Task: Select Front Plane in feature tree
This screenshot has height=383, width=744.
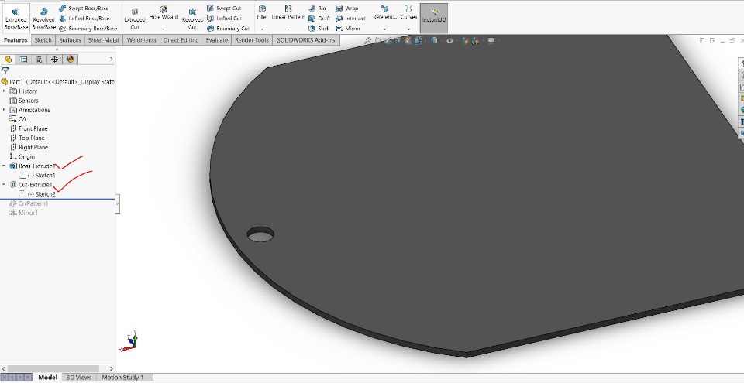Action: (29, 128)
